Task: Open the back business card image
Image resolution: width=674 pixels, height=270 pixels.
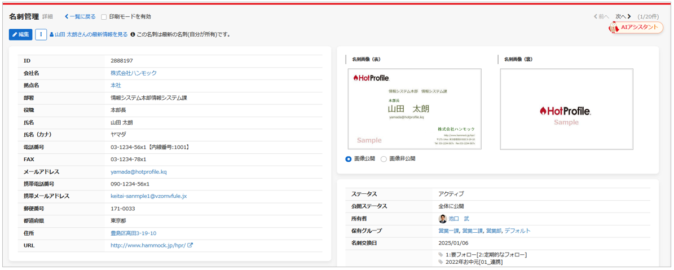Action: 566,109
